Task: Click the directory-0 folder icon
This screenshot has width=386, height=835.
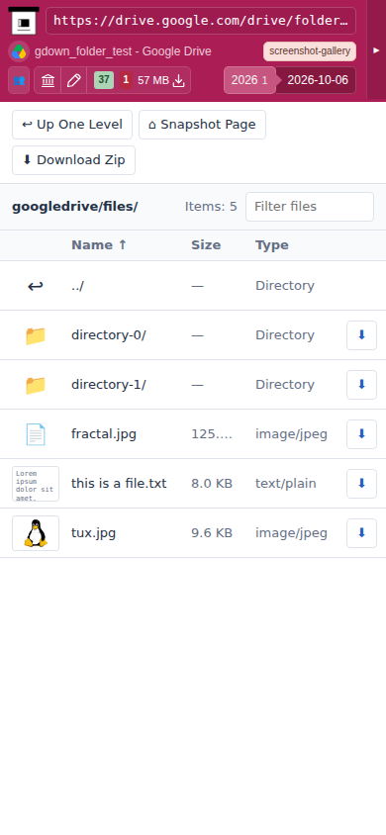Action: point(36,335)
